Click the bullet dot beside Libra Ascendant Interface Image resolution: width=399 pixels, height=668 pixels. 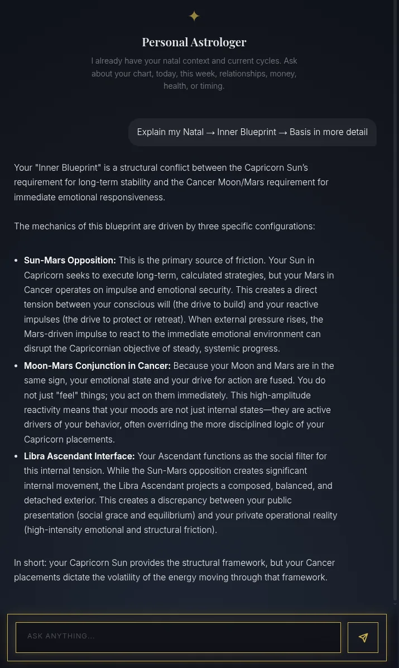point(16,456)
